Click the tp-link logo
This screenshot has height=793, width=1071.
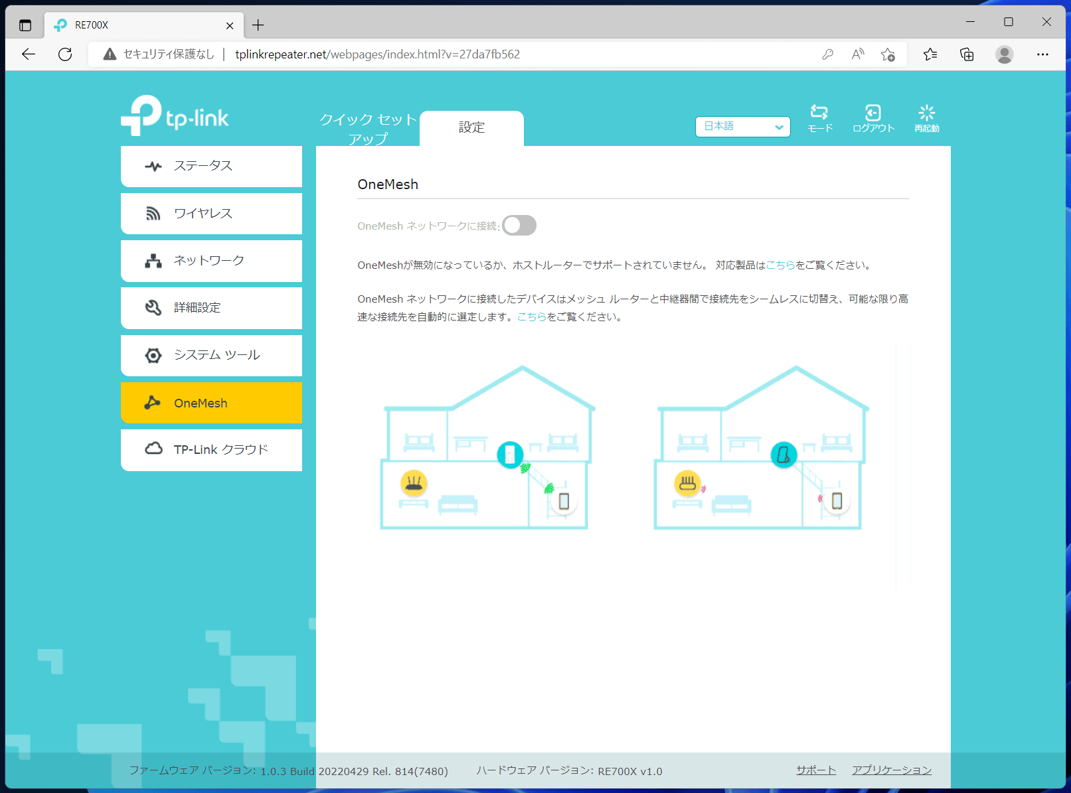coord(175,115)
